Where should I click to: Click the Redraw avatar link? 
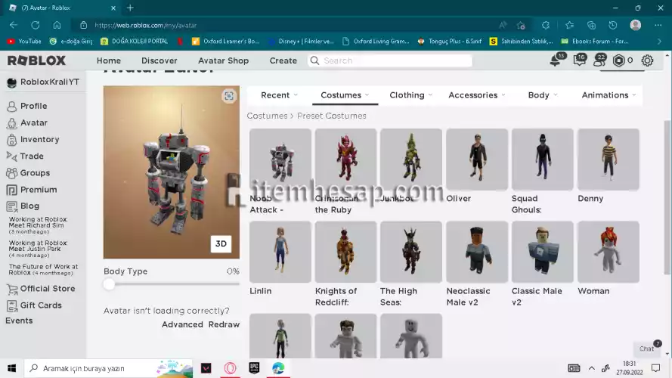(x=224, y=324)
